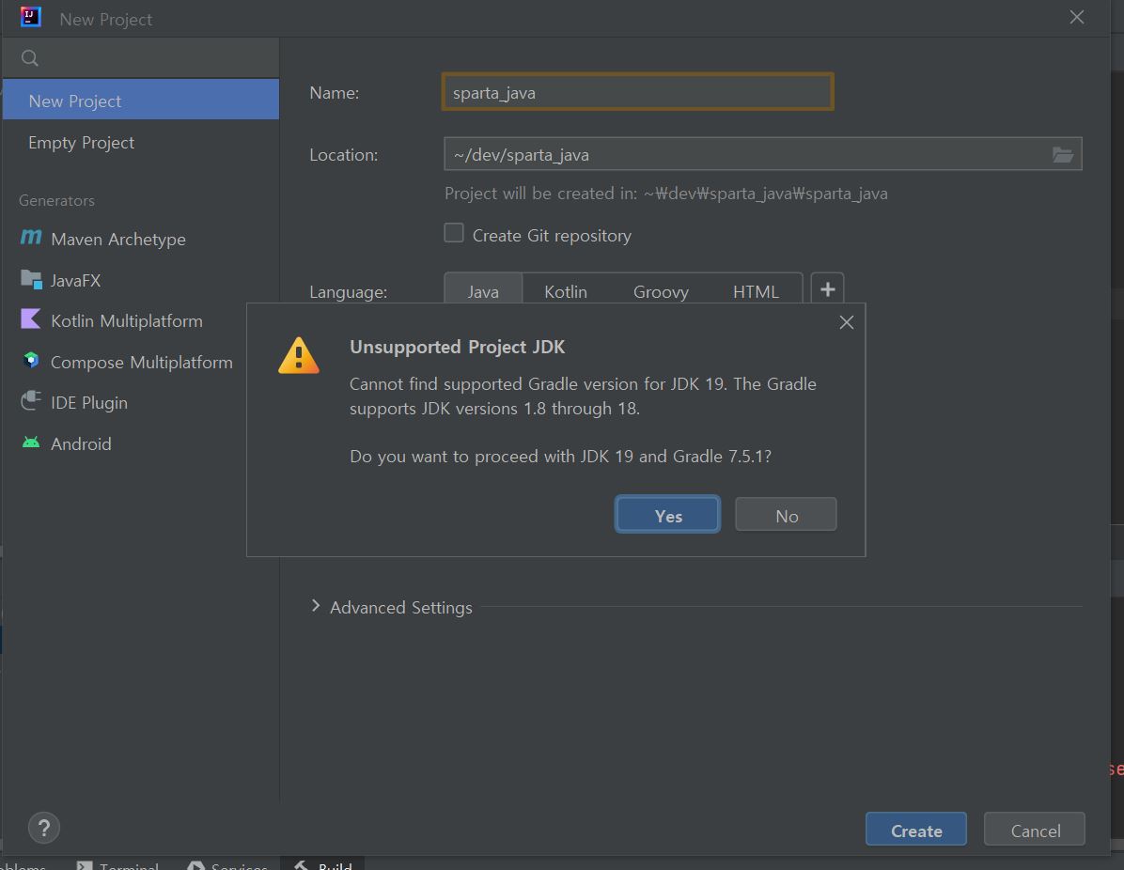Select Empty Project in the sidebar
Image resolution: width=1124 pixels, height=870 pixels.
tap(141, 142)
